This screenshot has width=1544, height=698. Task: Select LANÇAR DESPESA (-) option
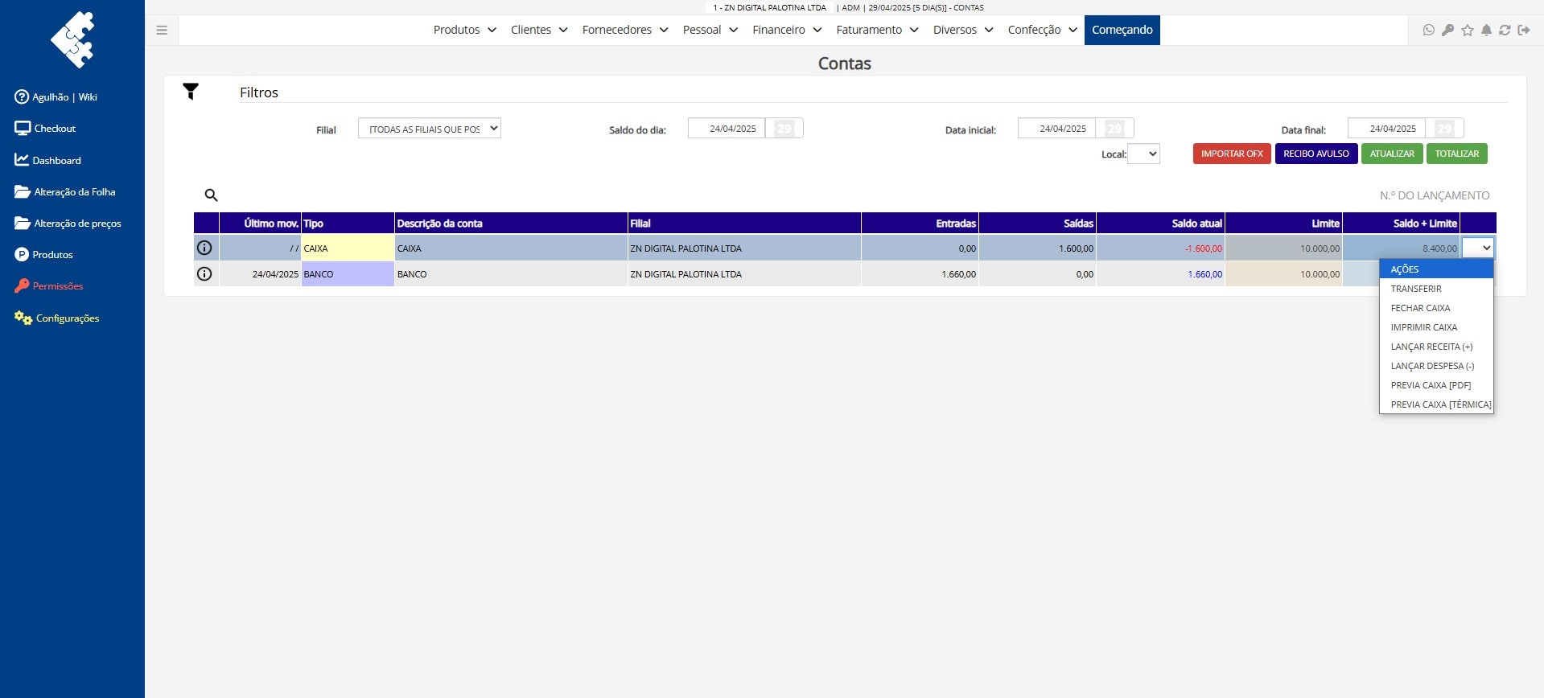point(1436,366)
